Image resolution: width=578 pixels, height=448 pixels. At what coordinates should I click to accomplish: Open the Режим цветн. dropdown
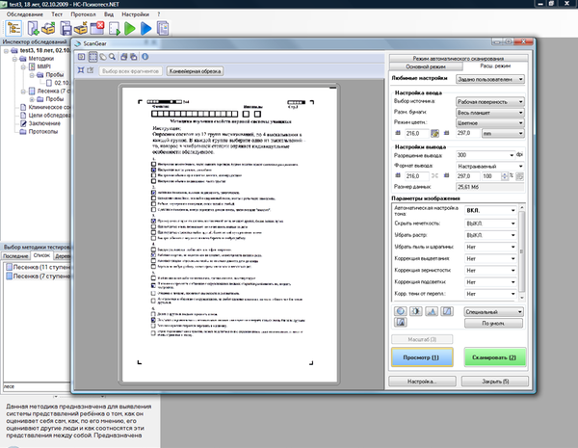(490, 122)
